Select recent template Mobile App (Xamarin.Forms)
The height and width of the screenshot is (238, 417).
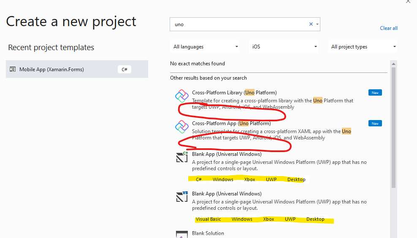coord(77,69)
